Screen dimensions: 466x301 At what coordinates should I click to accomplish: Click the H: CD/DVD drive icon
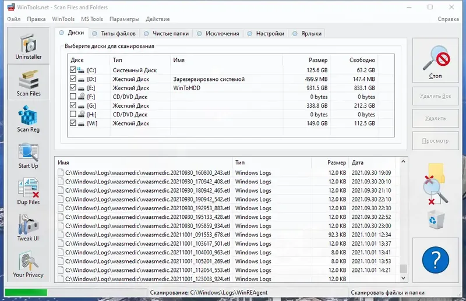pos(81,114)
